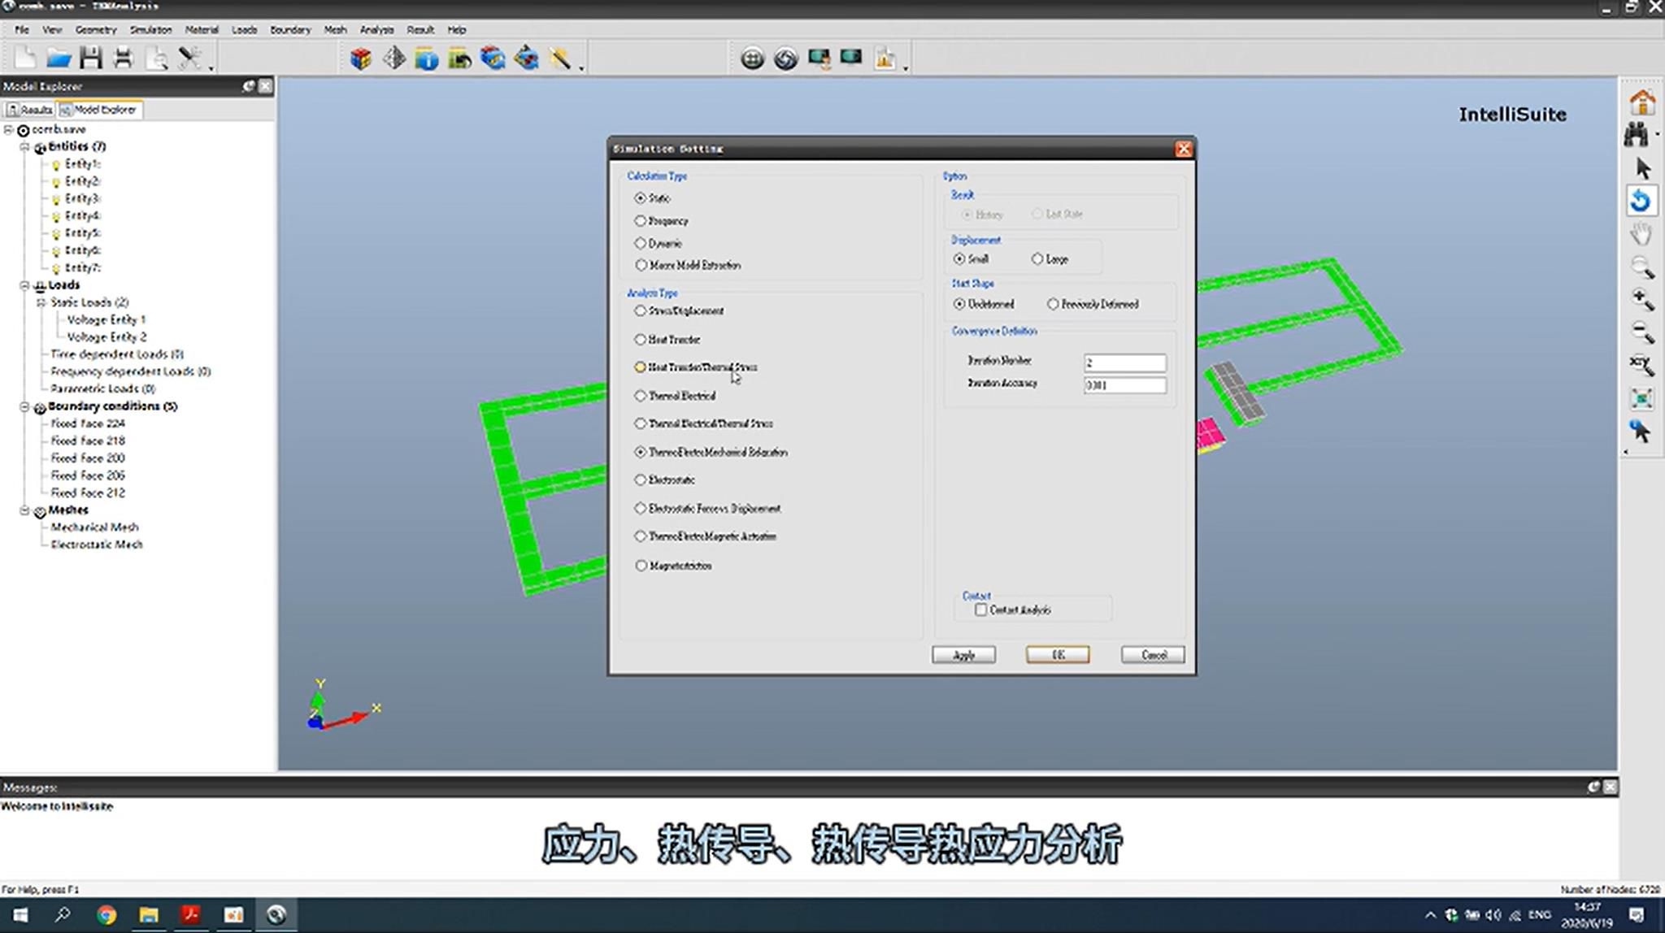
Task: Click the zoom in magnifier icon
Action: pos(1642,300)
